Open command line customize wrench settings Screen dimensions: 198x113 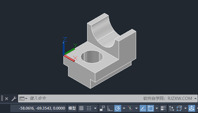14,99
